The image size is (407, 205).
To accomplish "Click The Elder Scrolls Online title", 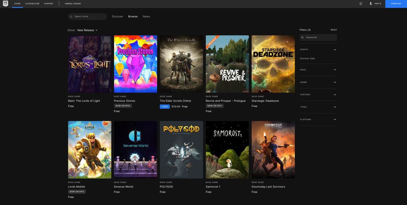I will click(175, 101).
